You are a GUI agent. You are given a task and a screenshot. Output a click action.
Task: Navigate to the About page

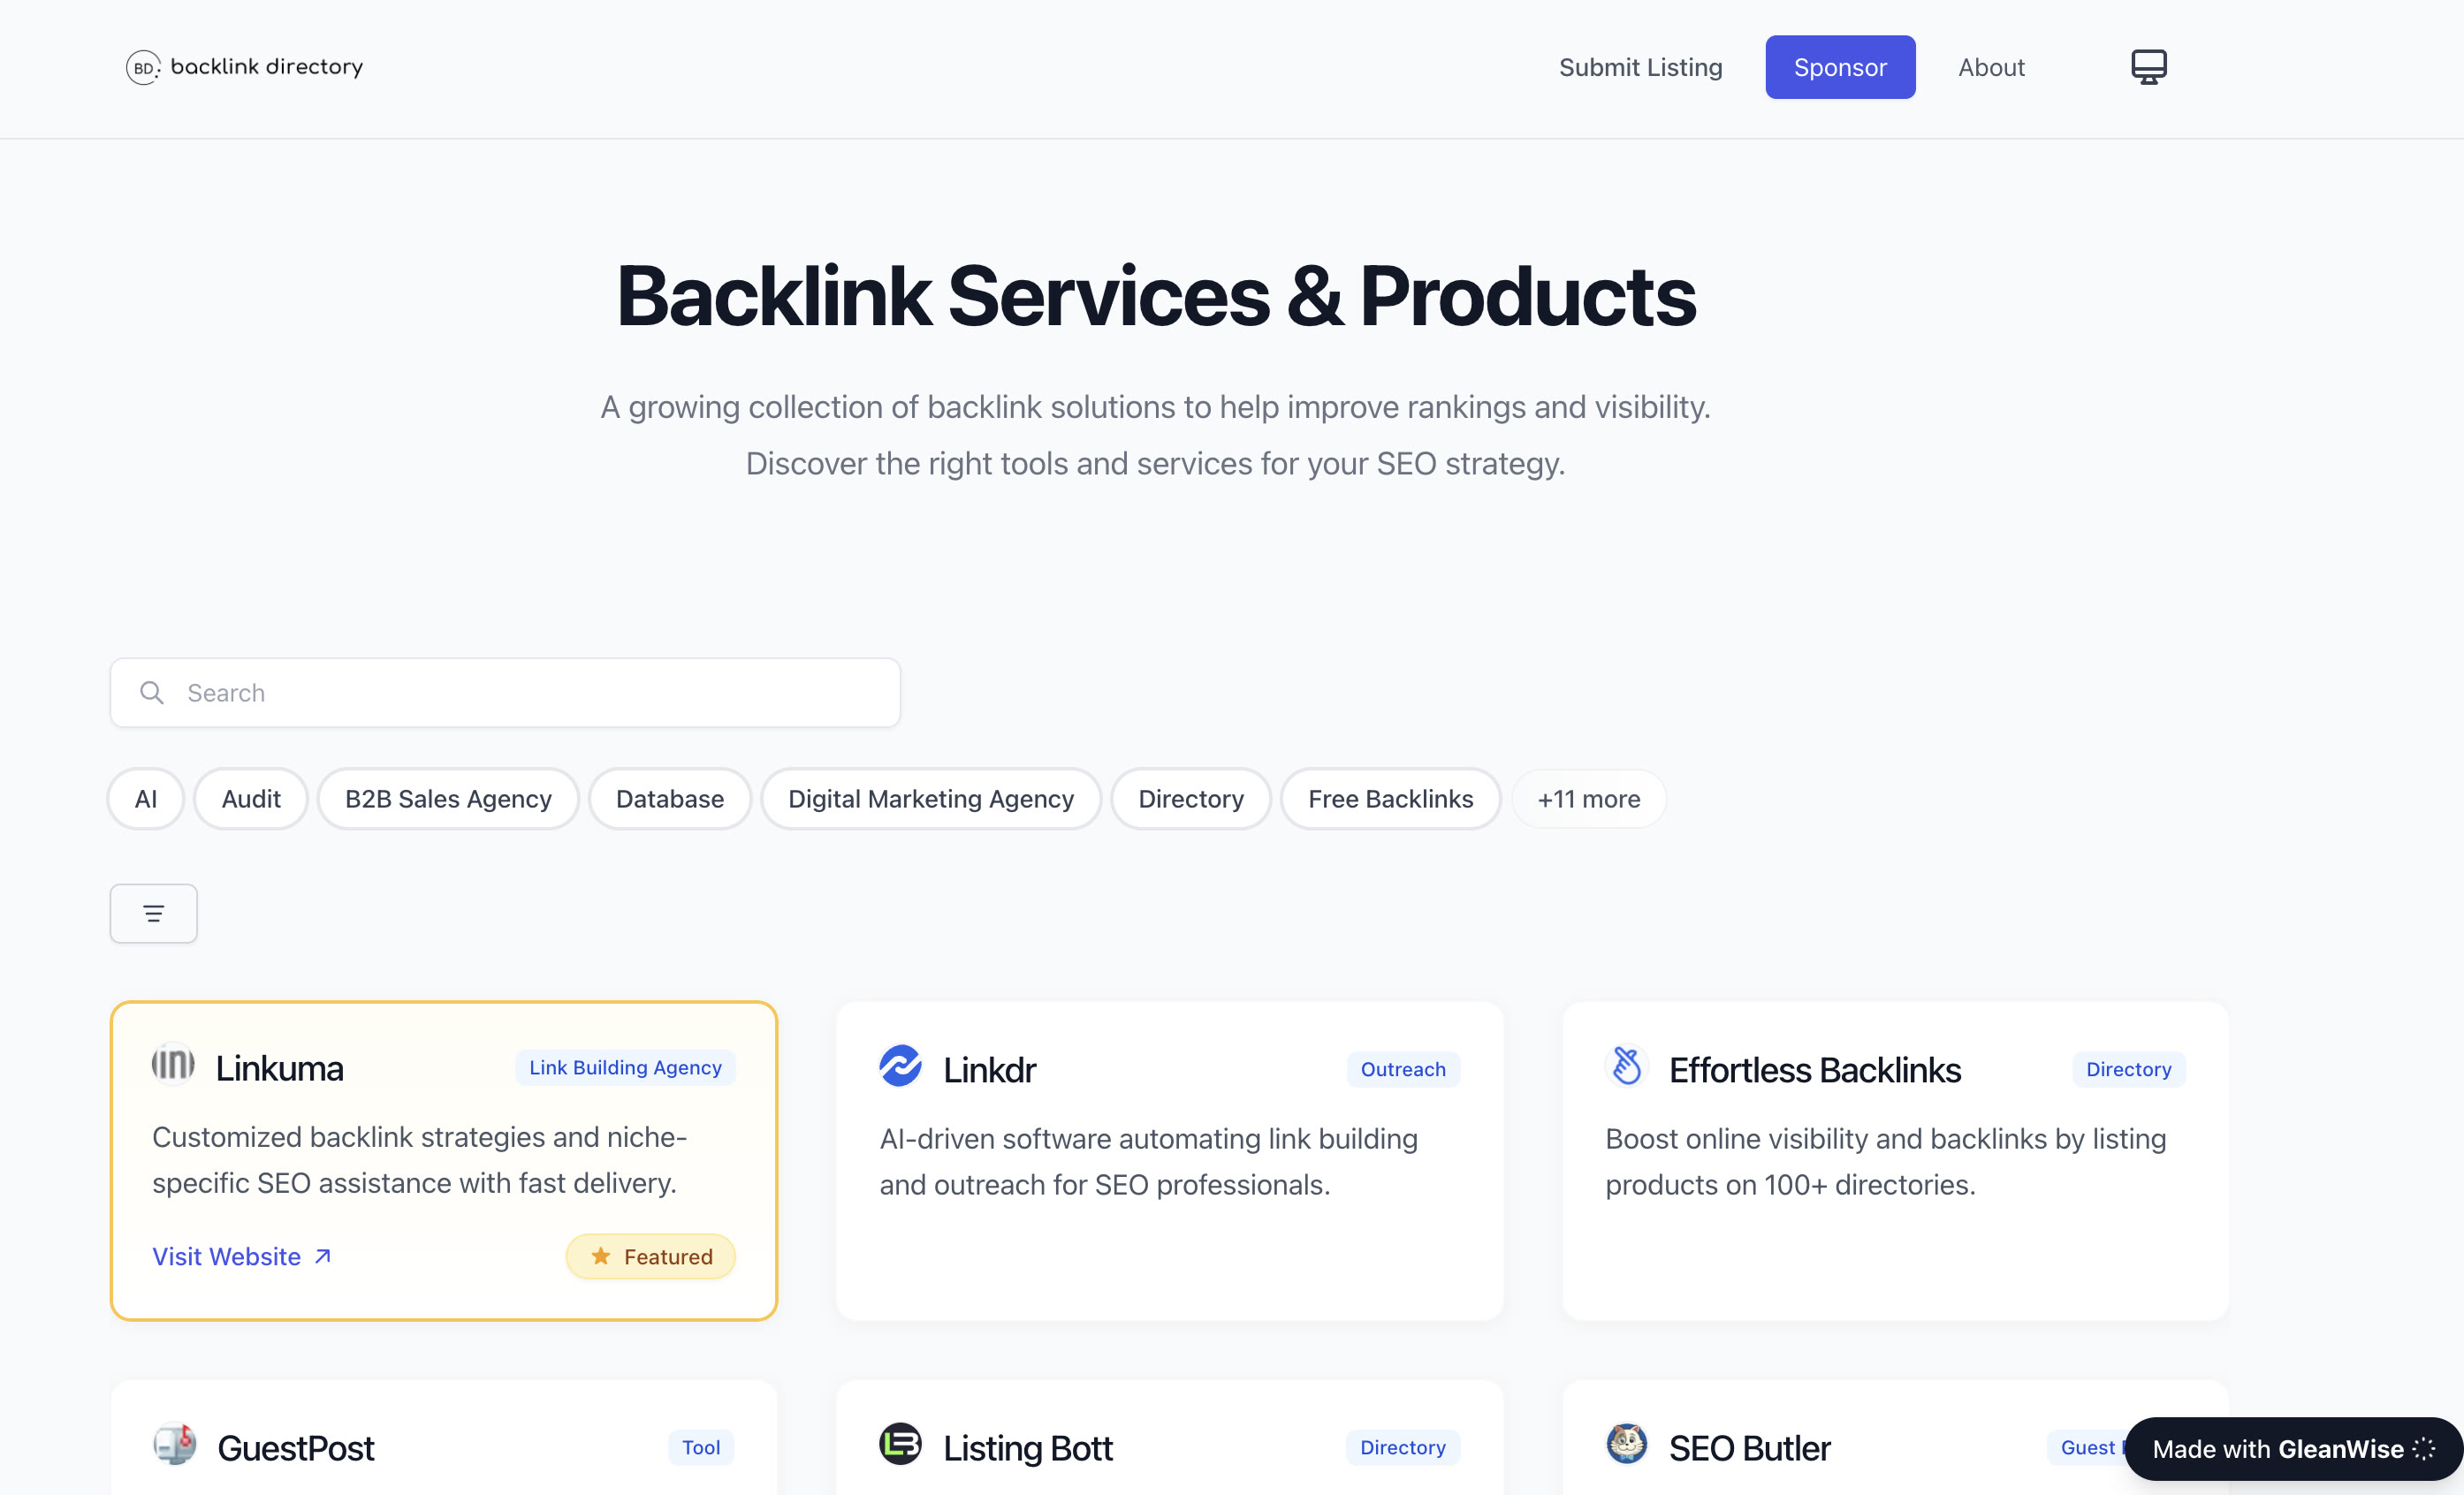(x=1990, y=67)
